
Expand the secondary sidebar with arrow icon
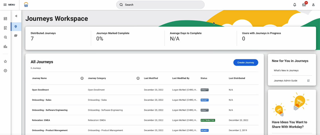(16, 16)
